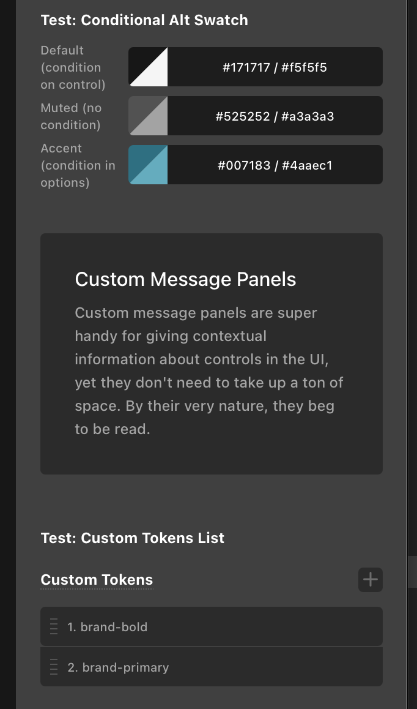
Task: Click the Muted gray swatch preview
Action: tap(148, 116)
